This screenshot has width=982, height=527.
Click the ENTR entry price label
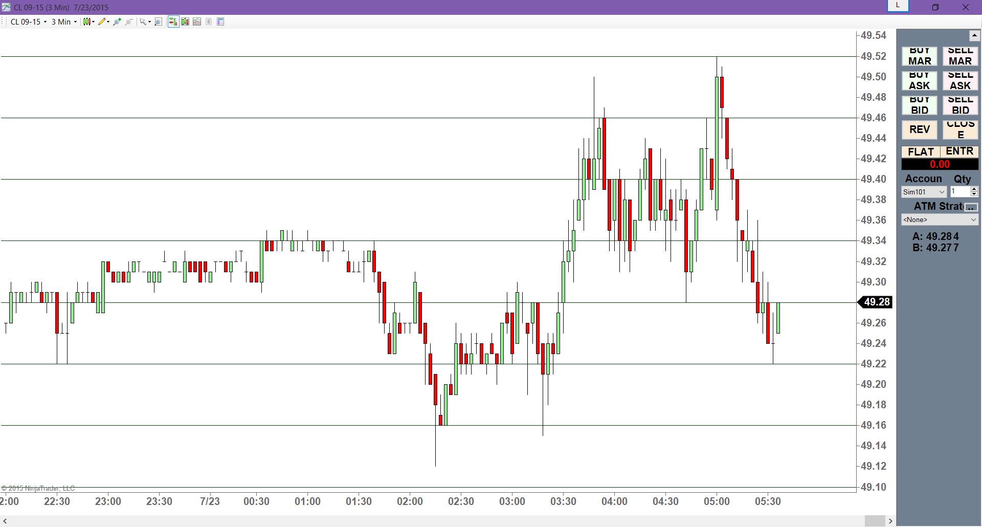pos(959,151)
